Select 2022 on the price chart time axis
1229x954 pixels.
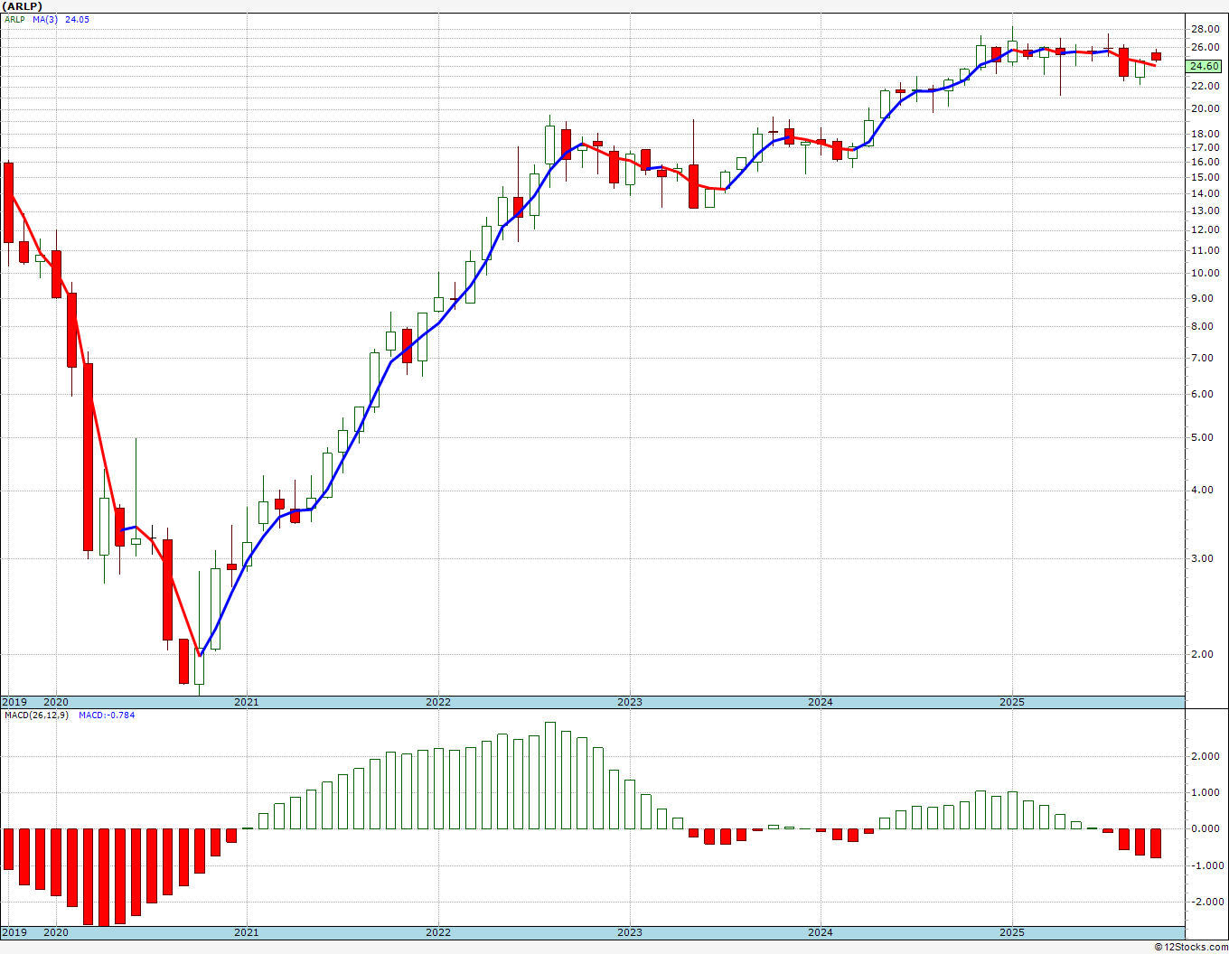pos(438,702)
